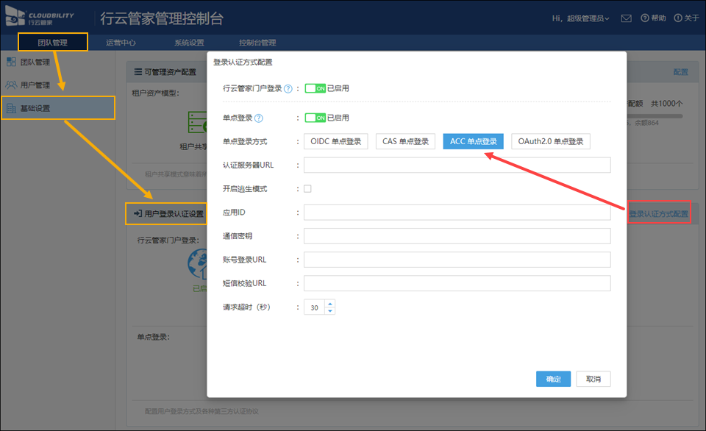Switch to the 运营中心 tab
Image resolution: width=706 pixels, height=431 pixels.
(121, 43)
